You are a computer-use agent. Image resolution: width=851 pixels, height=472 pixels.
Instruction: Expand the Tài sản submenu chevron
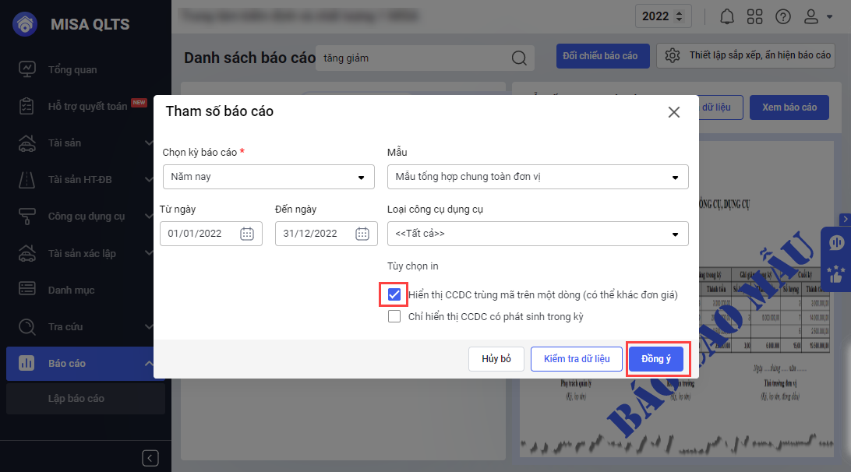pyautogui.click(x=149, y=143)
